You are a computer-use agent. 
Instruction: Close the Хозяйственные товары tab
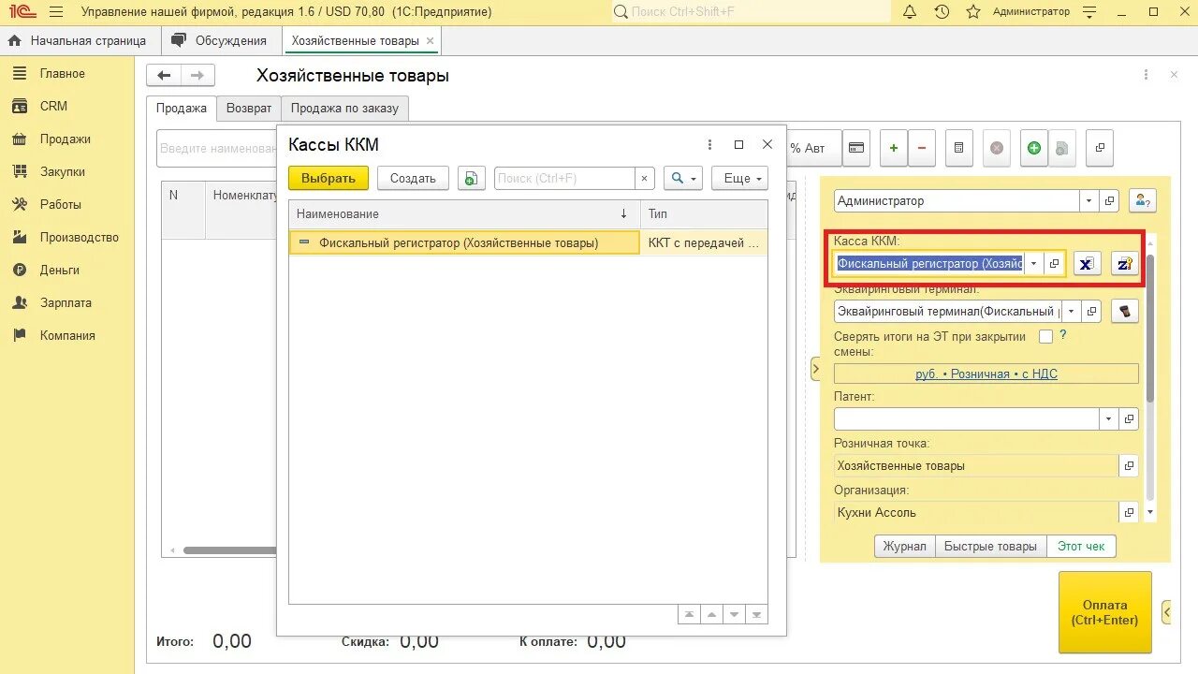pyautogui.click(x=430, y=40)
